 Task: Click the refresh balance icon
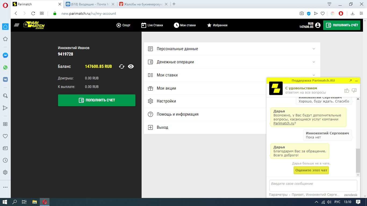pos(122,67)
